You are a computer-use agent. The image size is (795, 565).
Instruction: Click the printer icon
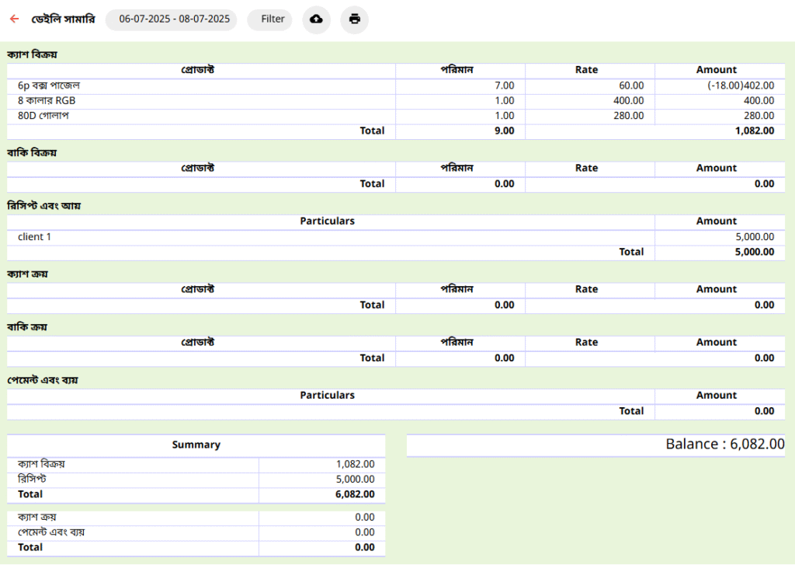tap(354, 19)
